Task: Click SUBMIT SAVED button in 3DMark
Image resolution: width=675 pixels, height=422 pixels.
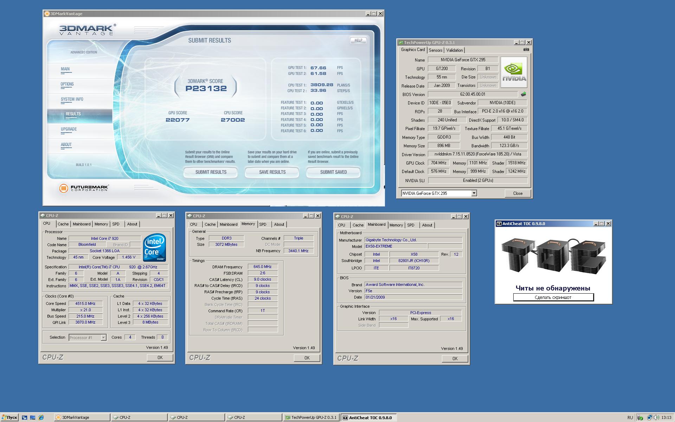Action: pos(333,172)
